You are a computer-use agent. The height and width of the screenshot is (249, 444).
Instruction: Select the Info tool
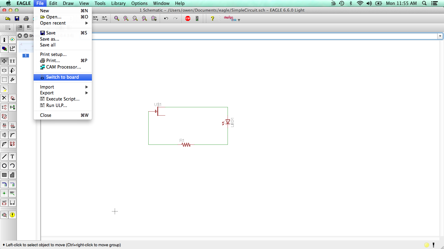[x=4, y=40]
